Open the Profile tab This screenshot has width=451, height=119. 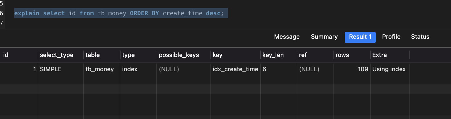coord(391,37)
